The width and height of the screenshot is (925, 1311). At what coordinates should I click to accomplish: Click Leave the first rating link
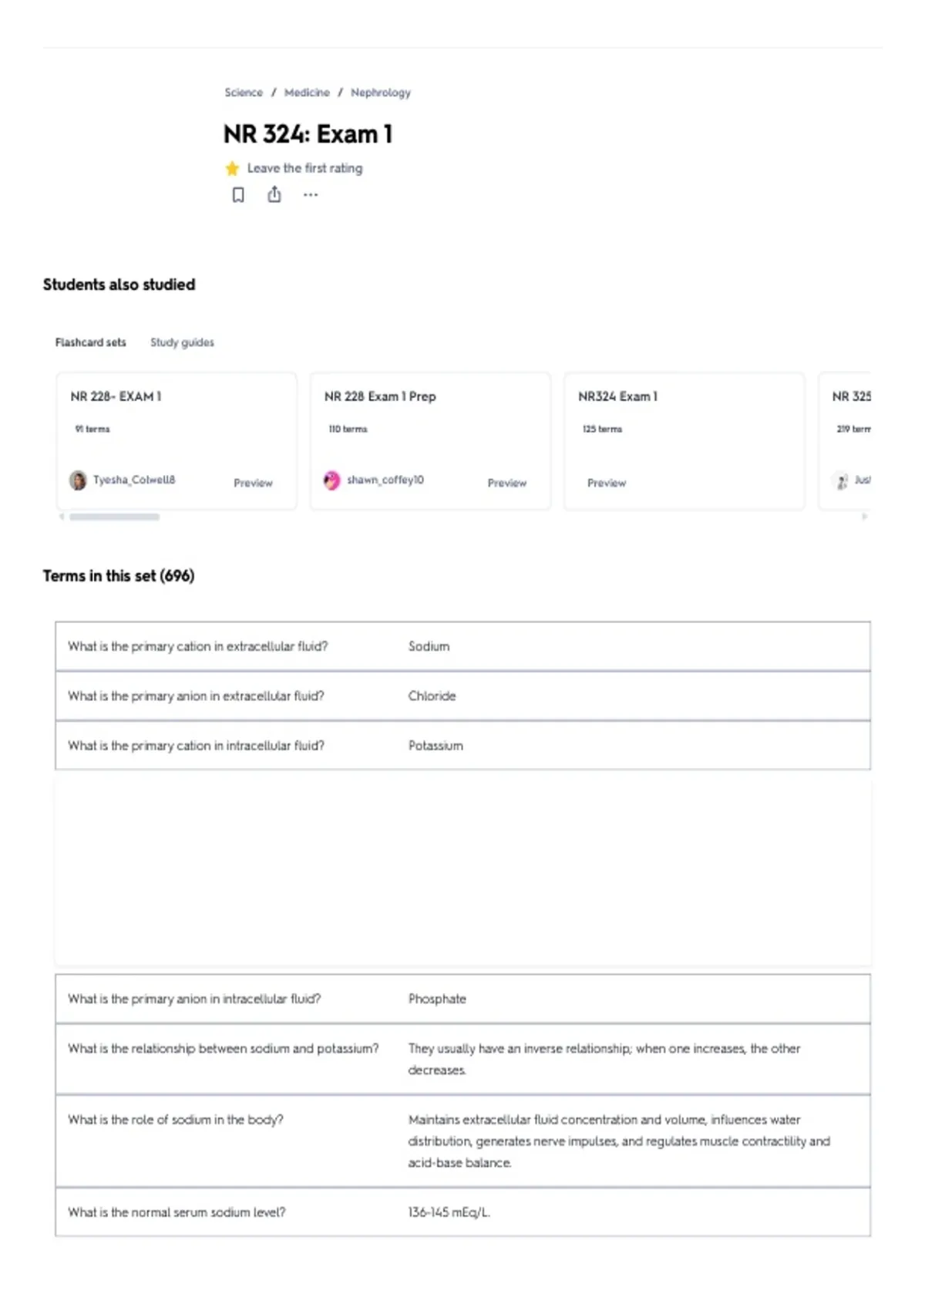(304, 168)
